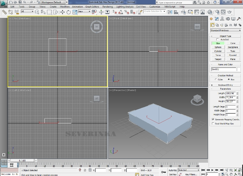Open the Modify command panel tab
The width and height of the screenshot is (243, 176).
[217, 19]
